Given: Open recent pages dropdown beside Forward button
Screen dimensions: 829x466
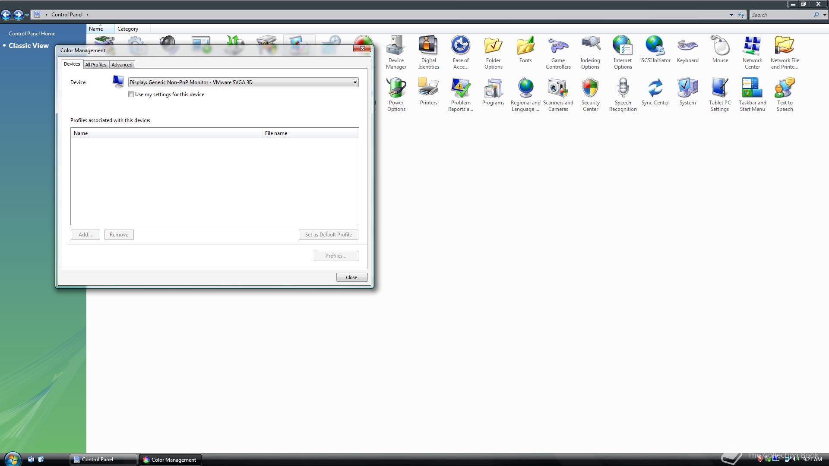Looking at the screenshot, I should (27, 15).
